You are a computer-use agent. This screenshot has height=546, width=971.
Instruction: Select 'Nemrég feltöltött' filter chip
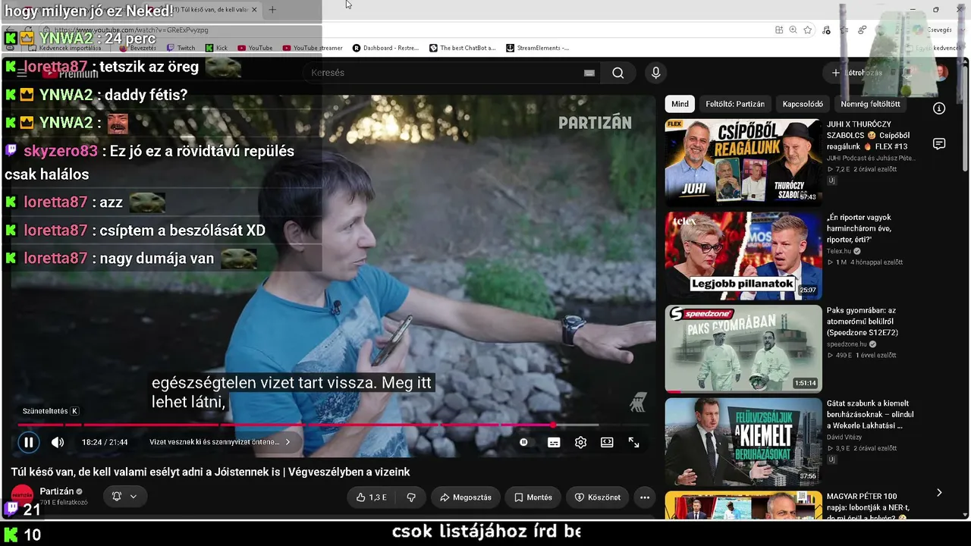(x=870, y=104)
